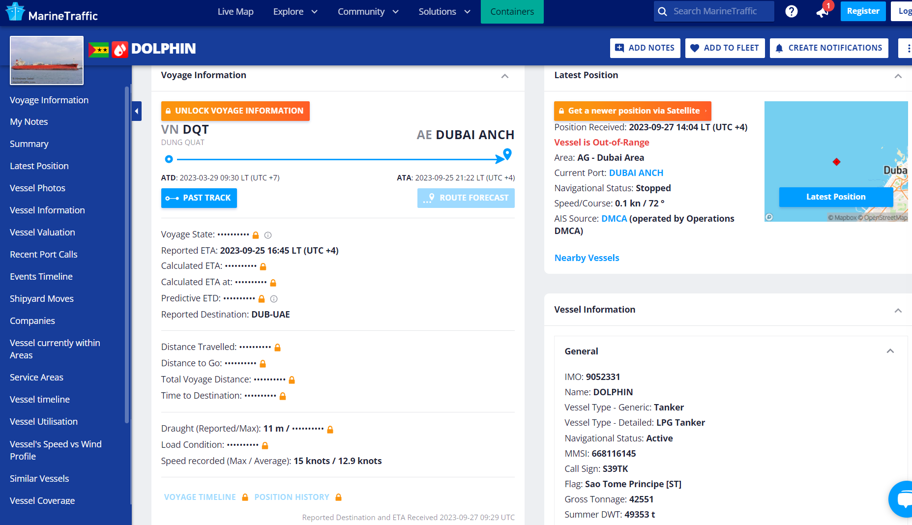The height and width of the screenshot is (525, 912).
Task: Click the MarineTraffic logo
Action: (x=52, y=12)
